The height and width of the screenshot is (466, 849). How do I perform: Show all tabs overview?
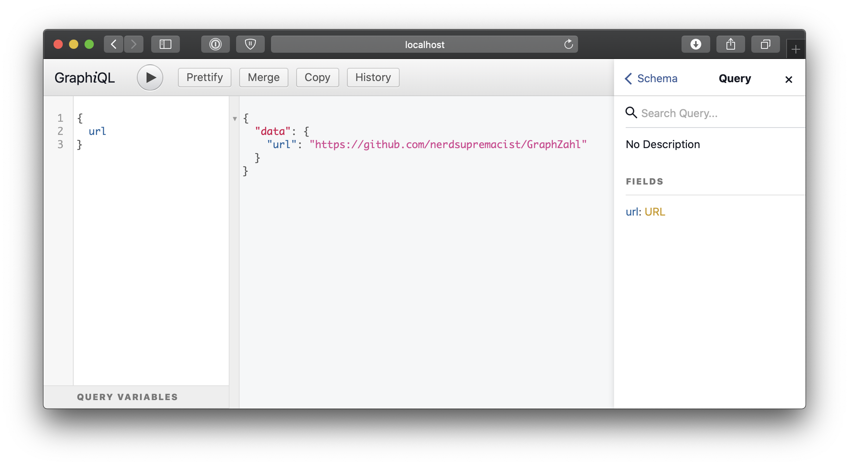(x=766, y=44)
